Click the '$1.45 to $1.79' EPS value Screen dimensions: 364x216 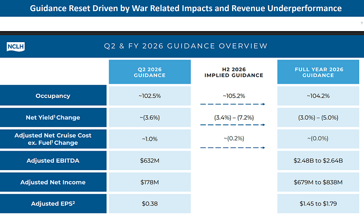click(x=318, y=204)
